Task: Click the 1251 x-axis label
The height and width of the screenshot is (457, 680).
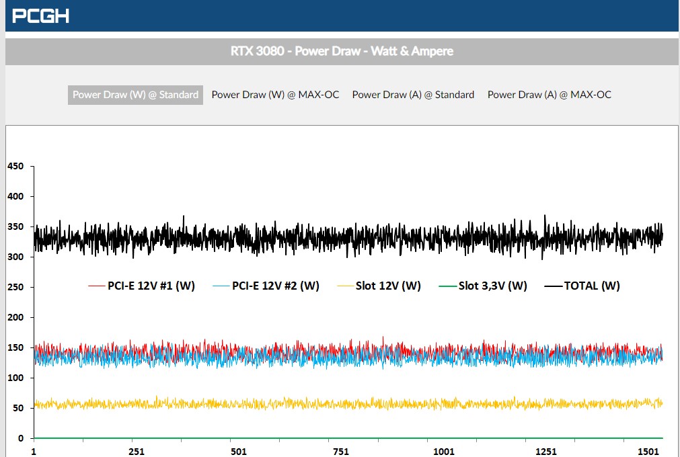Action: click(546, 452)
